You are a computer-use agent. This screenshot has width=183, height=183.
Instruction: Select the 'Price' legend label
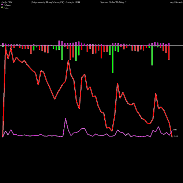pos(6,8)
